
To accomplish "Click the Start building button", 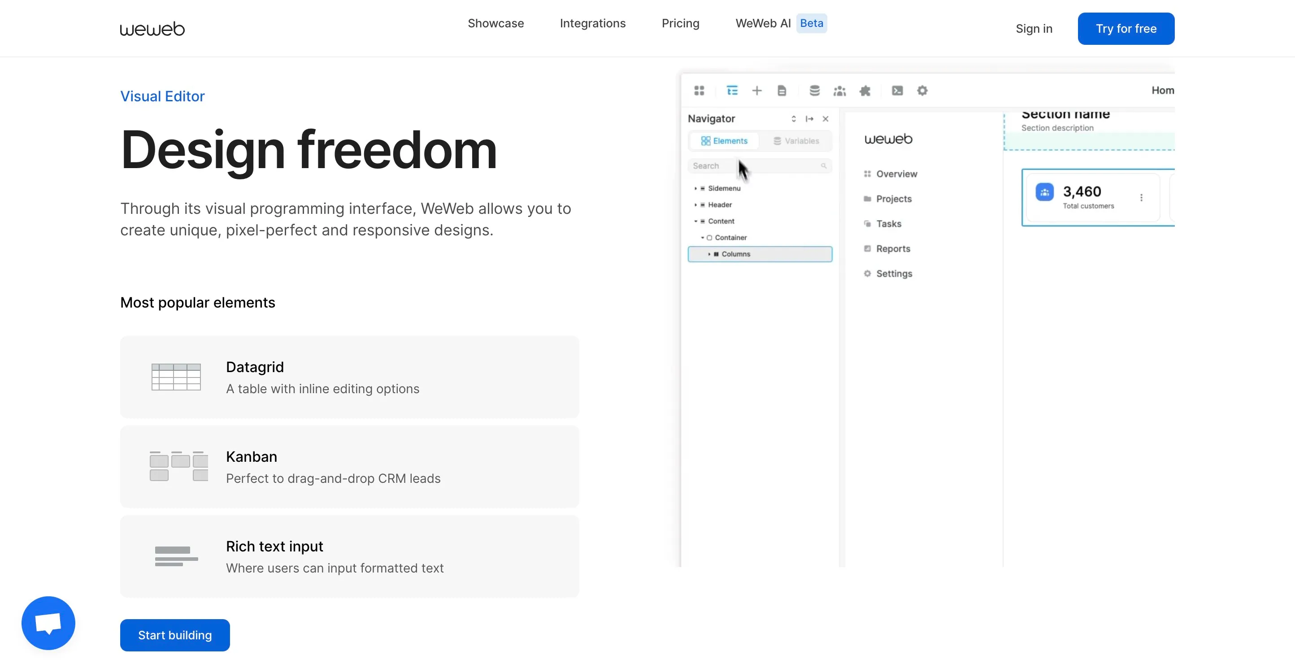I will 175,635.
